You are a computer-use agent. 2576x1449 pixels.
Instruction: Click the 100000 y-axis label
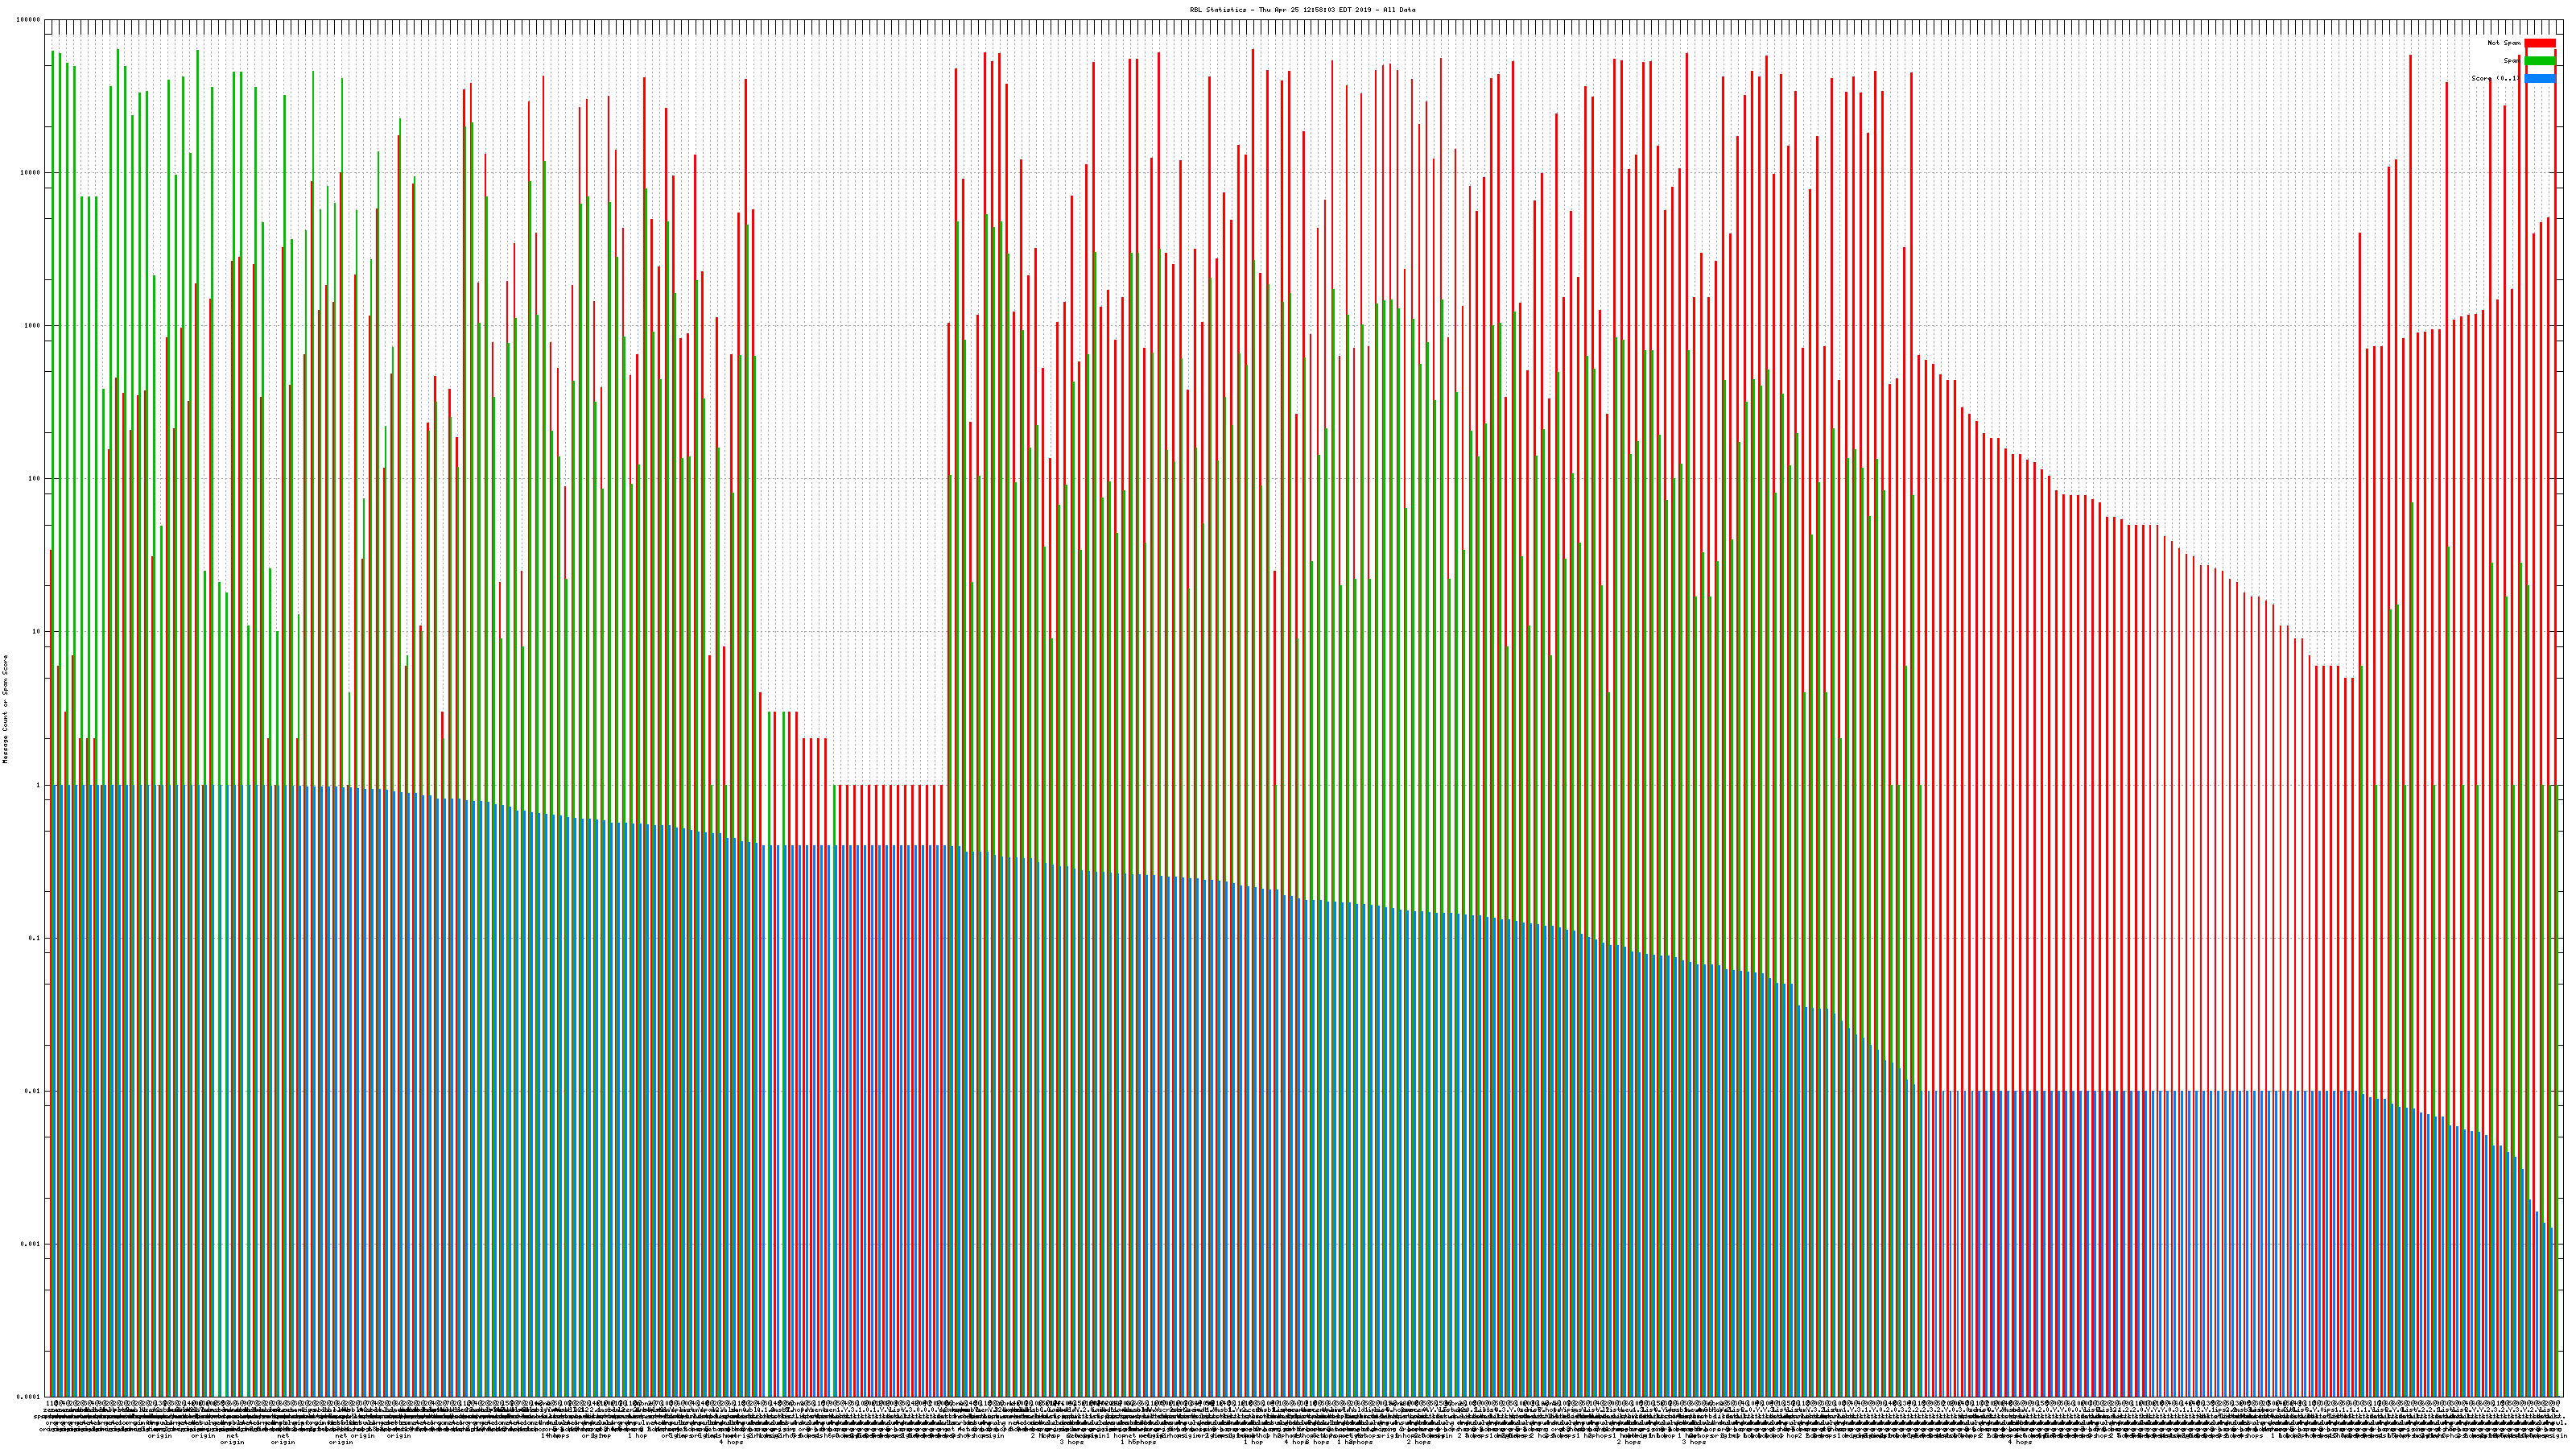click(29, 20)
